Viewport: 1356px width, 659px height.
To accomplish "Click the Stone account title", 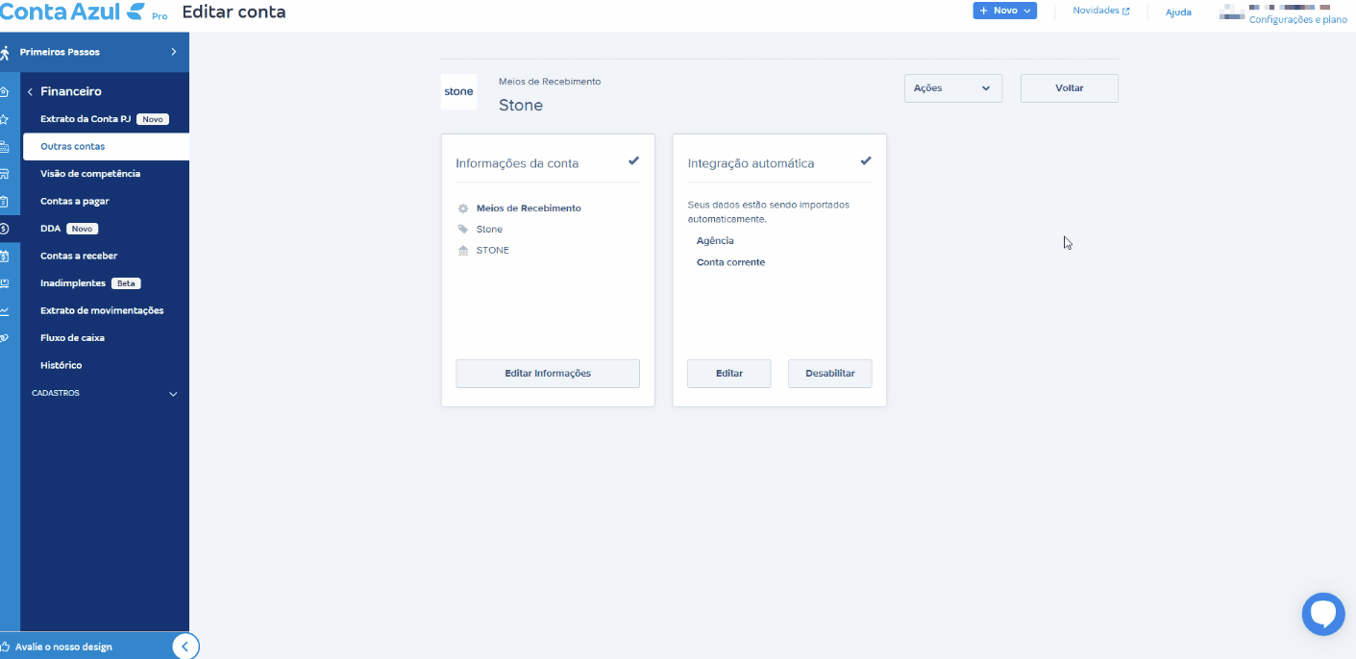I will click(x=521, y=106).
